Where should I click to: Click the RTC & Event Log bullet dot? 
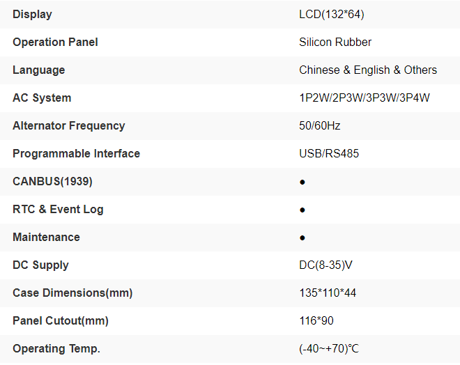tap(302, 210)
